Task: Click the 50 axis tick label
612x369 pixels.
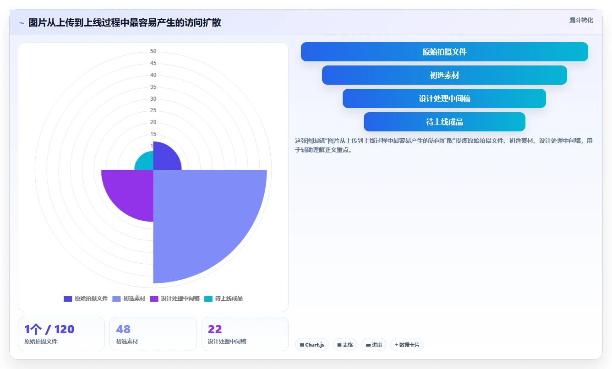Action: 153,51
